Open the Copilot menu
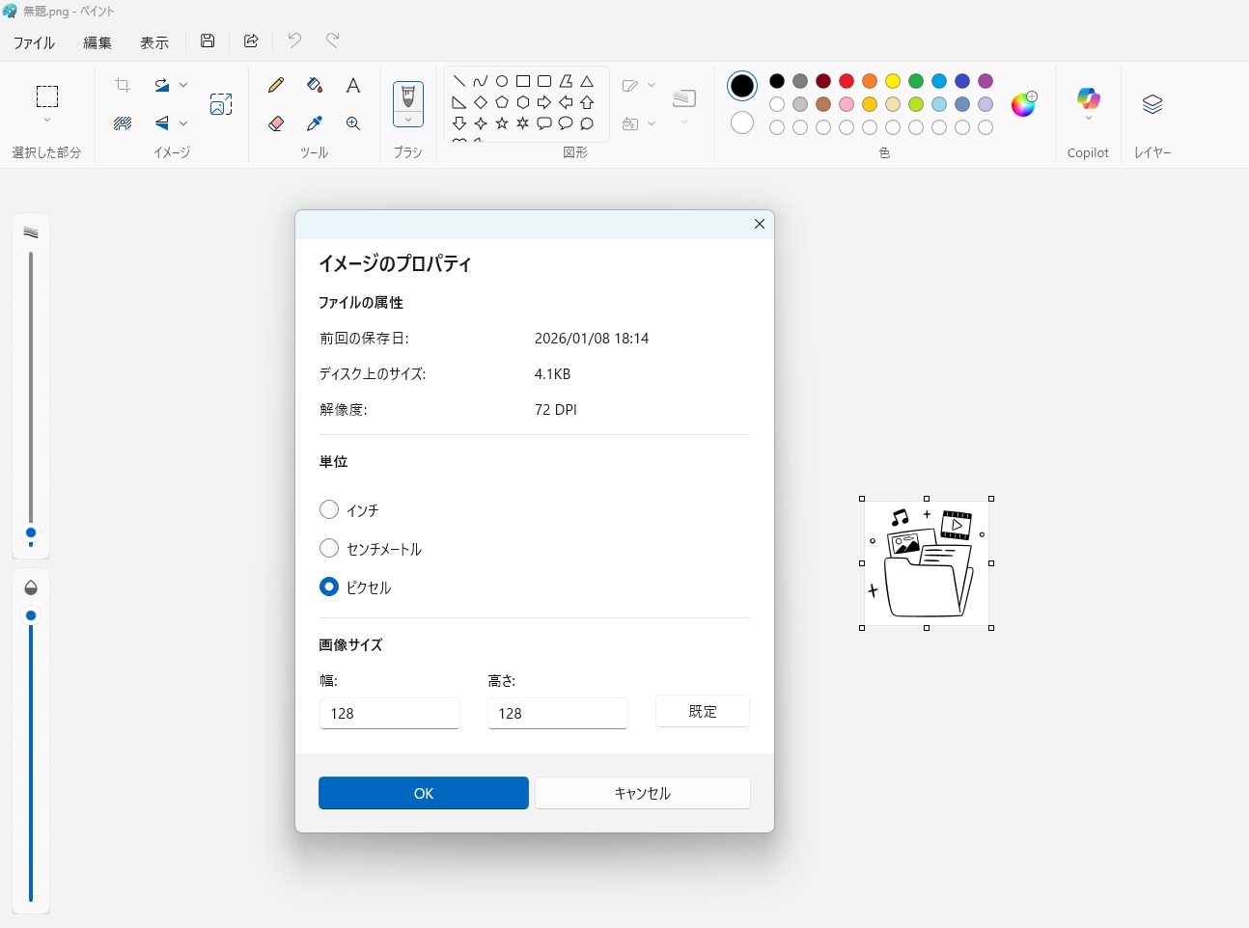Screen dimensions: 1249x928 click(1088, 104)
